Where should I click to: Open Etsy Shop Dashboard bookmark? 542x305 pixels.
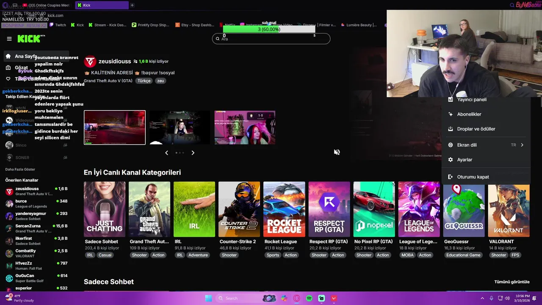(195, 25)
